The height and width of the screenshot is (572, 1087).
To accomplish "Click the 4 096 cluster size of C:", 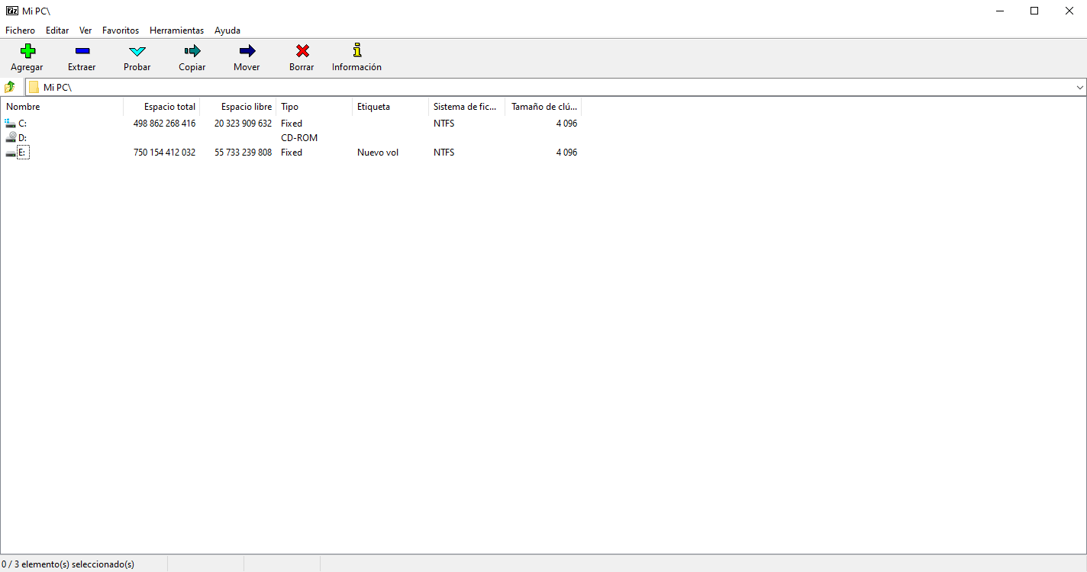I will point(566,124).
